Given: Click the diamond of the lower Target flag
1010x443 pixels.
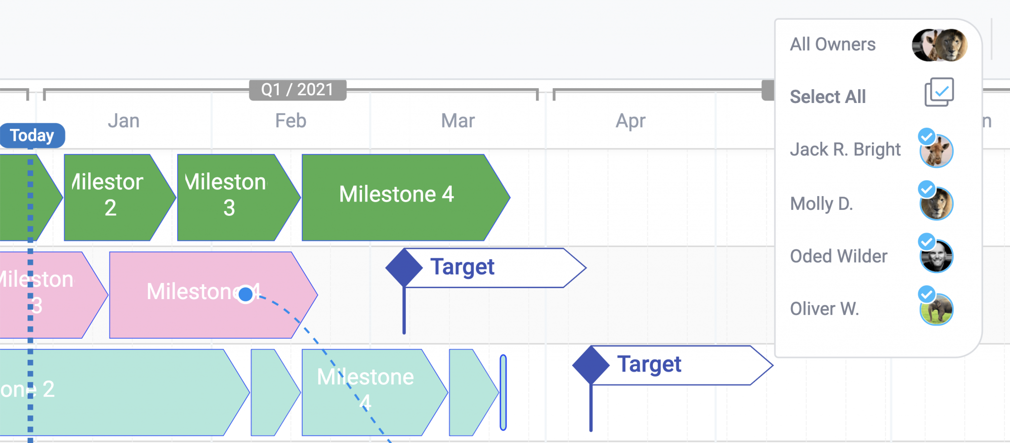Looking at the screenshot, I should coord(591,365).
